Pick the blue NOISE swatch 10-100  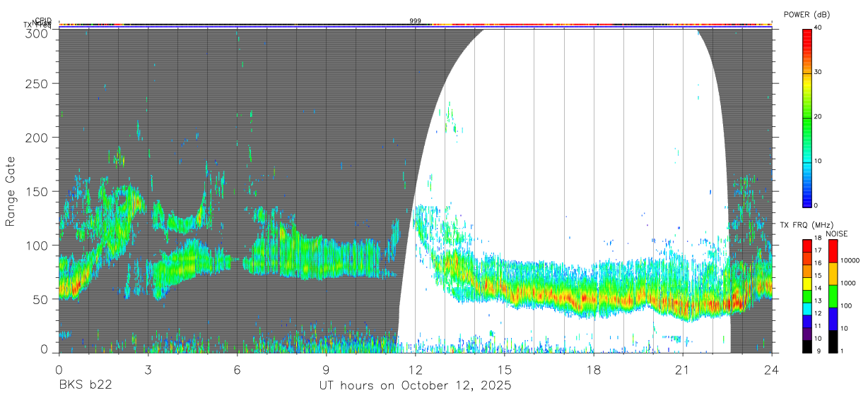point(833,319)
